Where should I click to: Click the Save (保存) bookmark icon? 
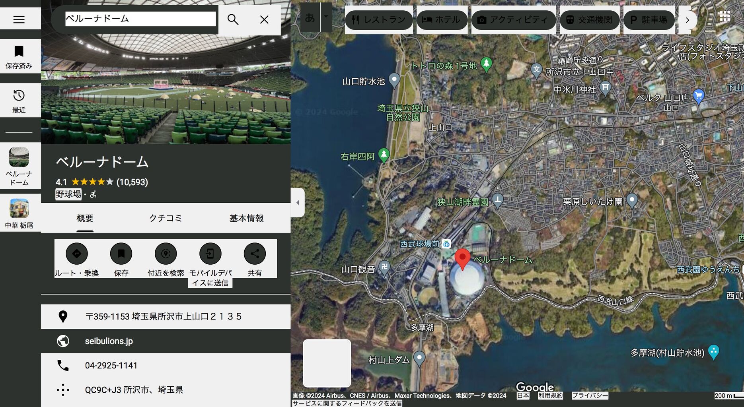click(121, 254)
